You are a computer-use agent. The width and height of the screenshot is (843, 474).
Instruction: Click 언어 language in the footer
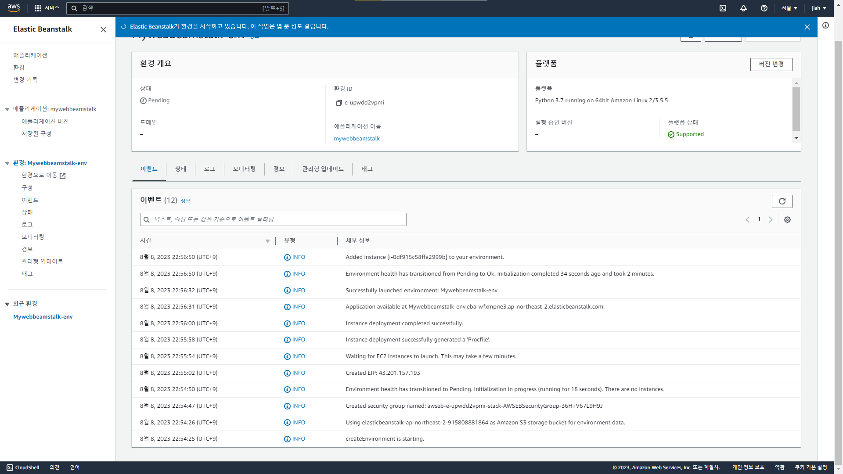tap(75, 467)
